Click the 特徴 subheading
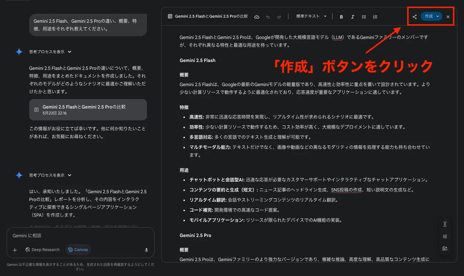Screen dimensions: 464x276 [184, 107]
